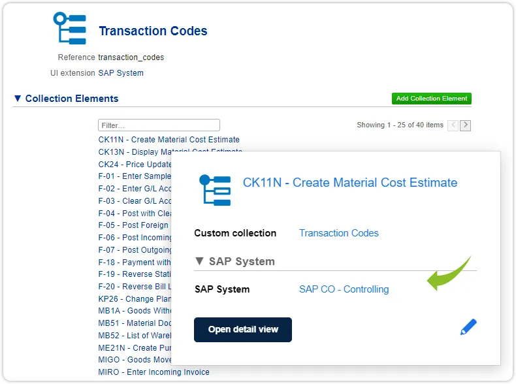
Task: Collapse the Collection Elements section
Action: [18, 99]
